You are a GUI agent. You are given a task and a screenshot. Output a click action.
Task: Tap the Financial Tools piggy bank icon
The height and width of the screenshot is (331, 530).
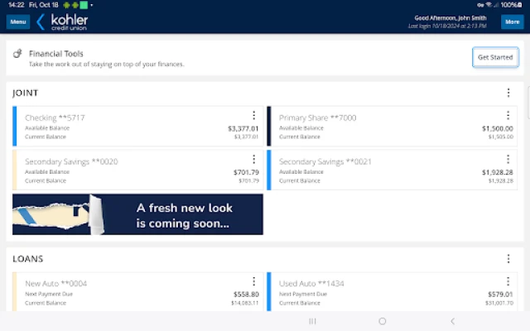pos(17,54)
